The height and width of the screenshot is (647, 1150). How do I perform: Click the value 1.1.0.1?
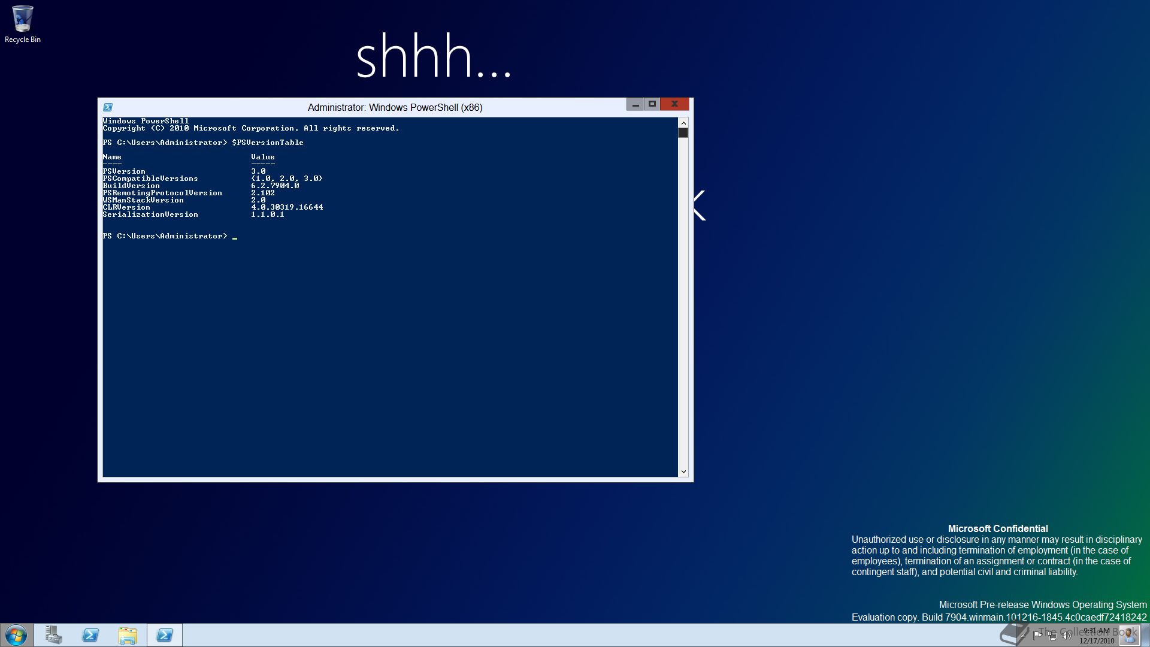point(268,214)
